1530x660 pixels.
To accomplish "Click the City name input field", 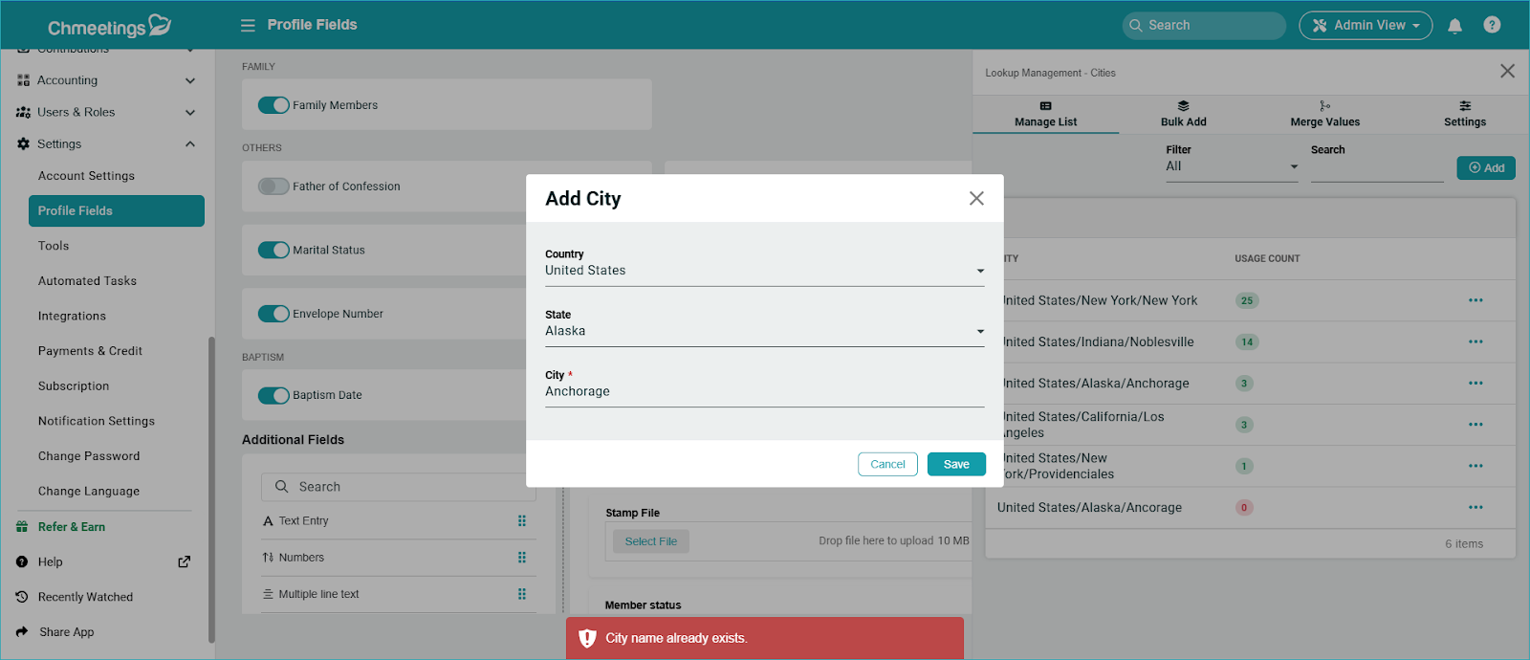I will 763,391.
